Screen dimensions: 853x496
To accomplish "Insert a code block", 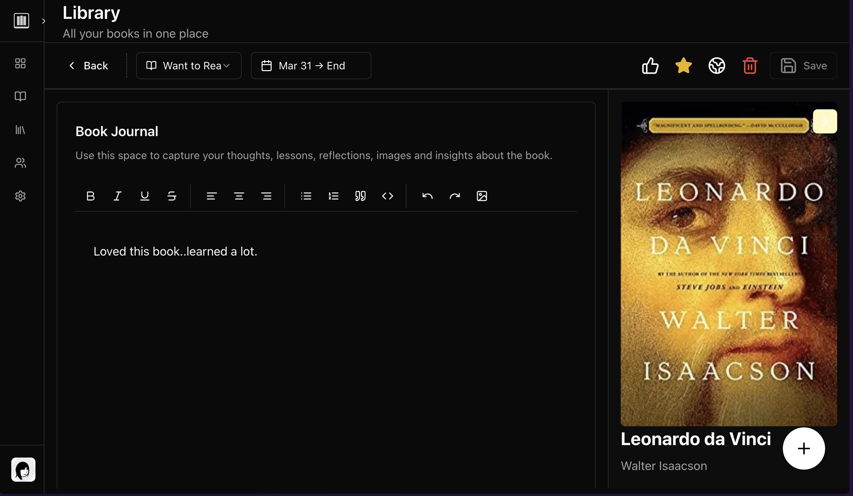I will [x=388, y=196].
